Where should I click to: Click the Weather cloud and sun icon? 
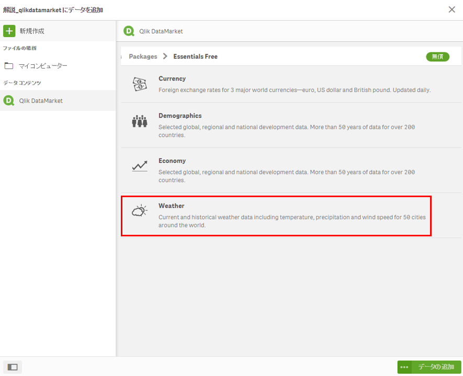coord(139,210)
